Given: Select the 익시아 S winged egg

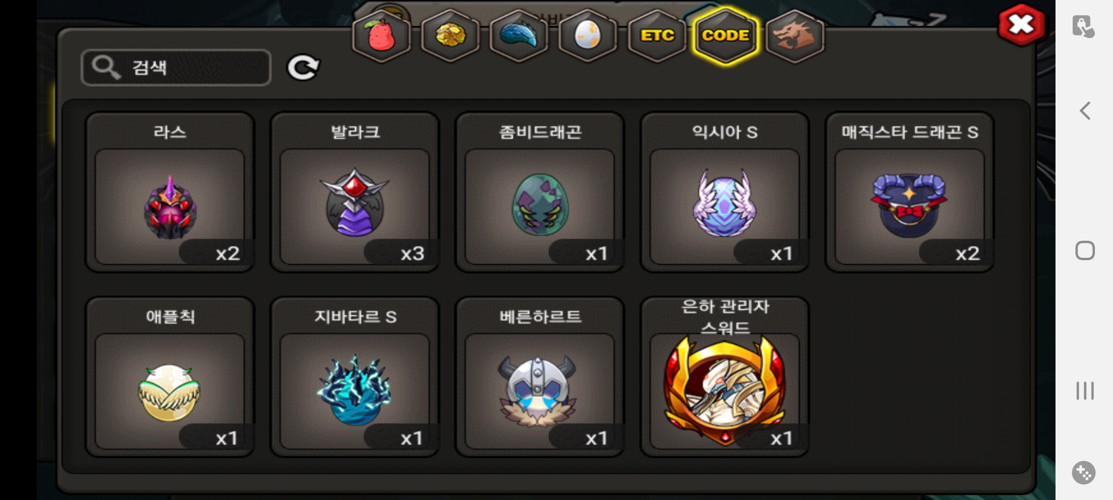Looking at the screenshot, I should [725, 192].
